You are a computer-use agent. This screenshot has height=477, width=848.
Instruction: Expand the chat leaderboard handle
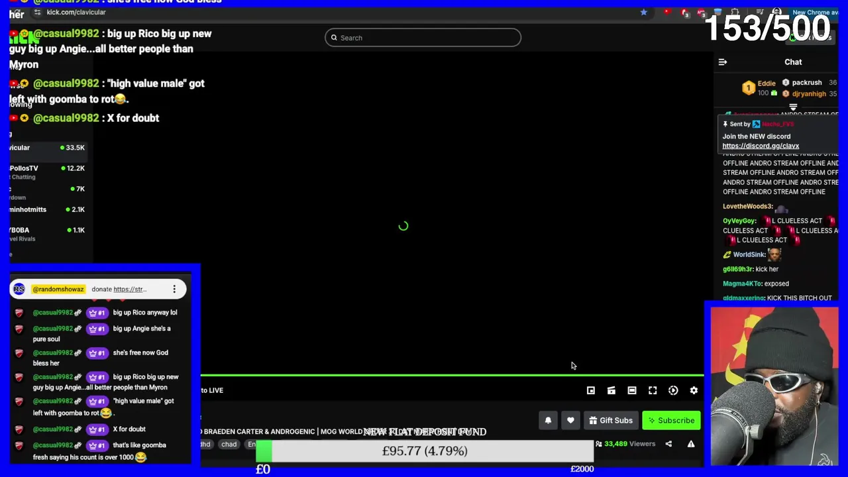tap(793, 107)
